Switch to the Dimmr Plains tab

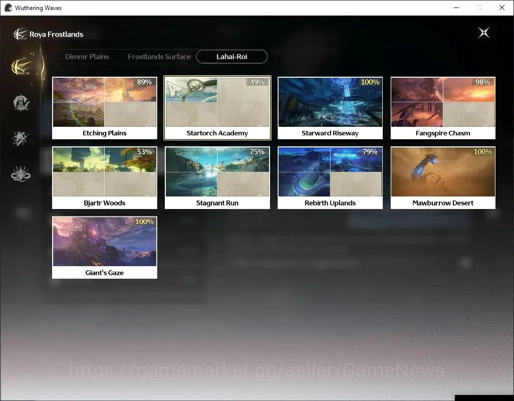[87, 57]
